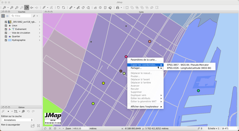The width and height of the screenshot is (239, 131).
Task: Toggle the Hydrographie layer visibility
Action: [x=6, y=40]
